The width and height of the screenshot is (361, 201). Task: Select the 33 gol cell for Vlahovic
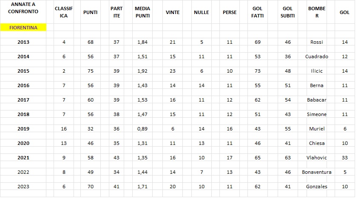click(x=345, y=158)
